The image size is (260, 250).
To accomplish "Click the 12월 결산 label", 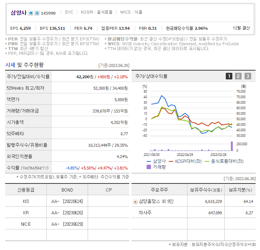I will [241, 28].
